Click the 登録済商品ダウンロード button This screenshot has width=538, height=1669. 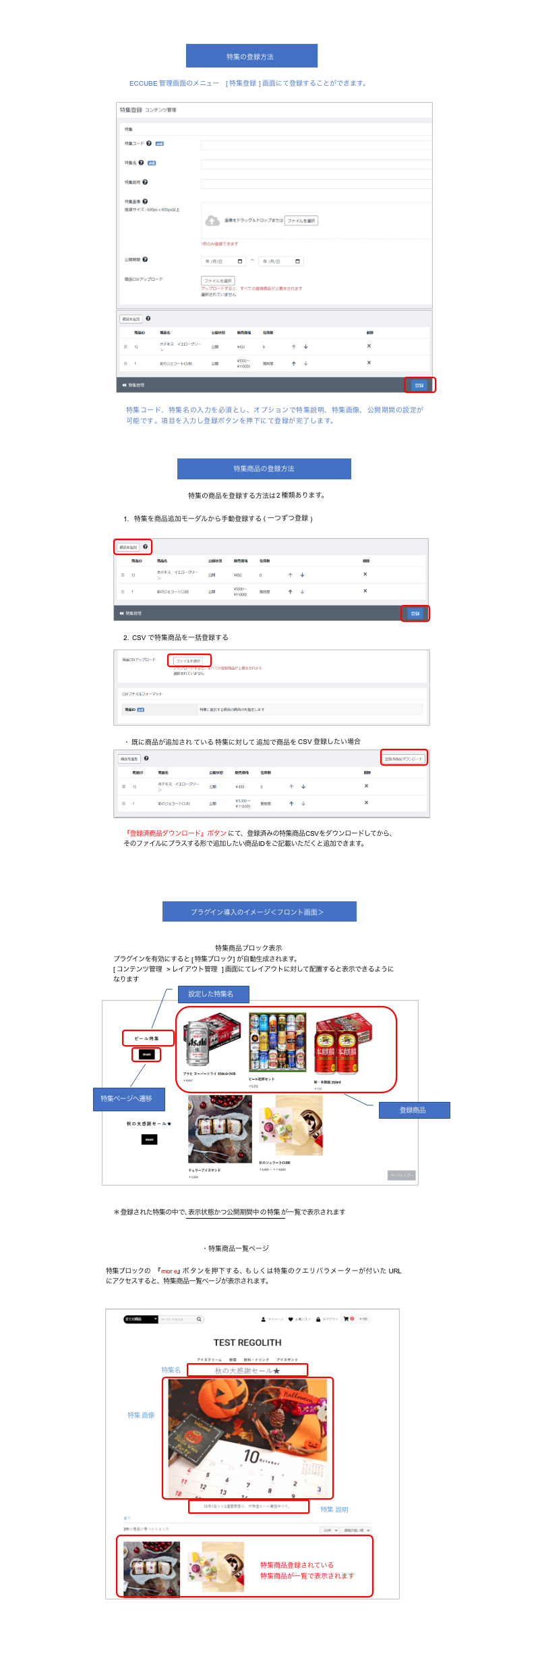404,758
